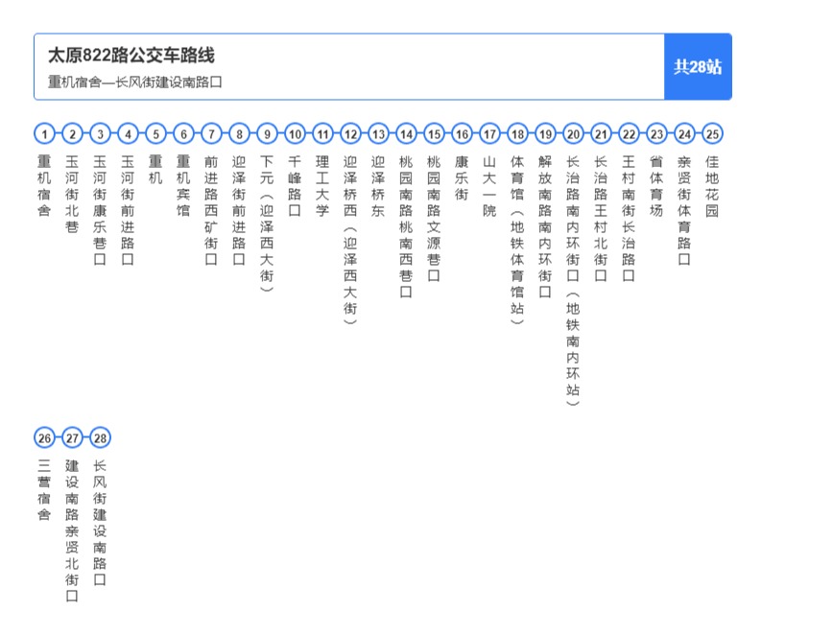The height and width of the screenshot is (635, 833).
Task: Select the station name 前进路西矿街口
Action: [211, 210]
